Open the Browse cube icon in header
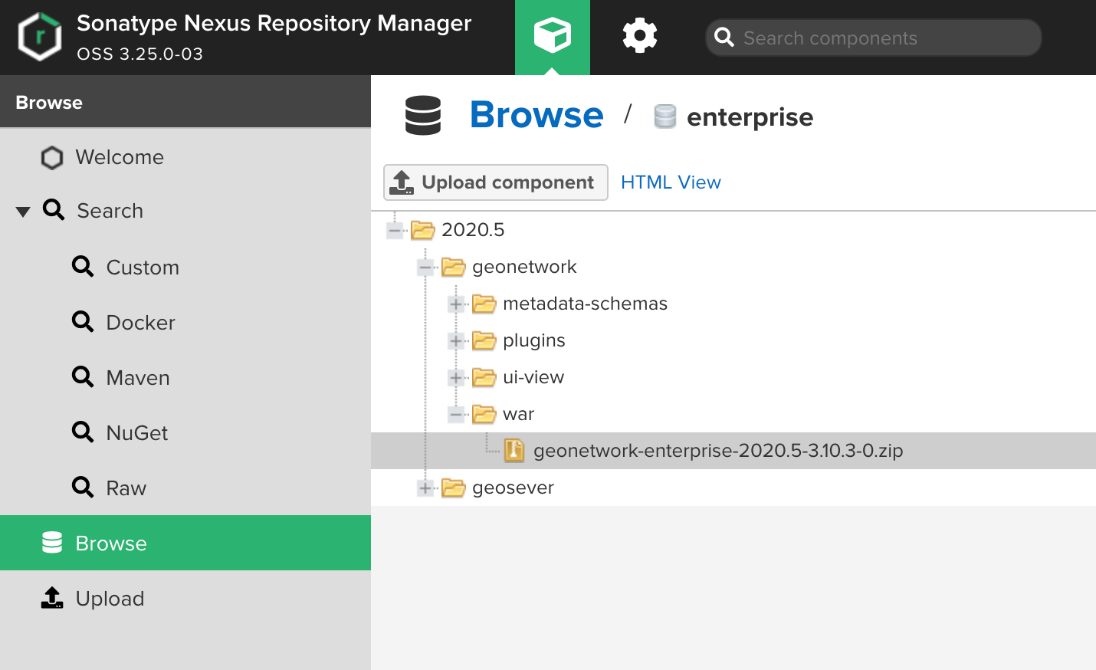 click(553, 37)
